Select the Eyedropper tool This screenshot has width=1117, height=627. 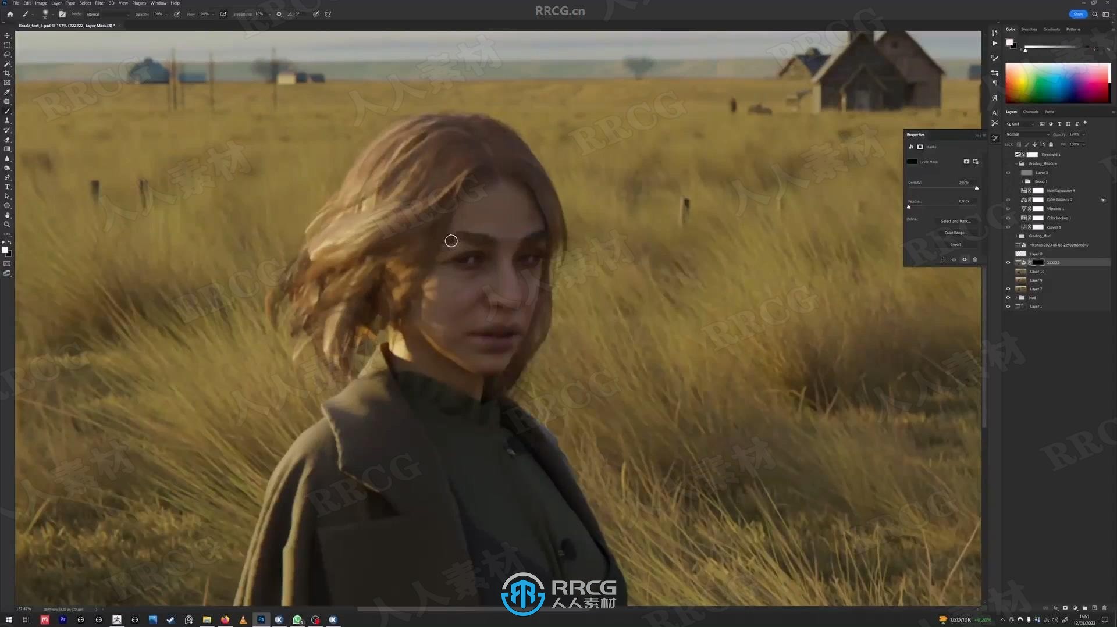pyautogui.click(x=7, y=92)
